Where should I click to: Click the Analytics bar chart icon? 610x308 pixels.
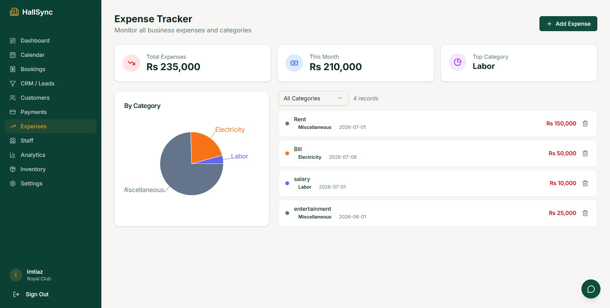pos(13,155)
